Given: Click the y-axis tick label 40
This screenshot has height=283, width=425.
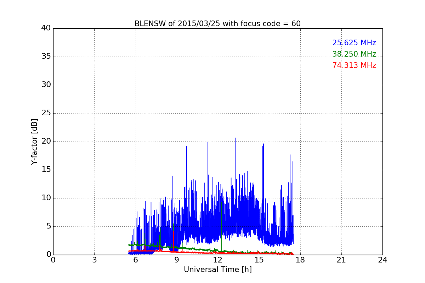Looking at the screenshot, I should click(46, 28).
